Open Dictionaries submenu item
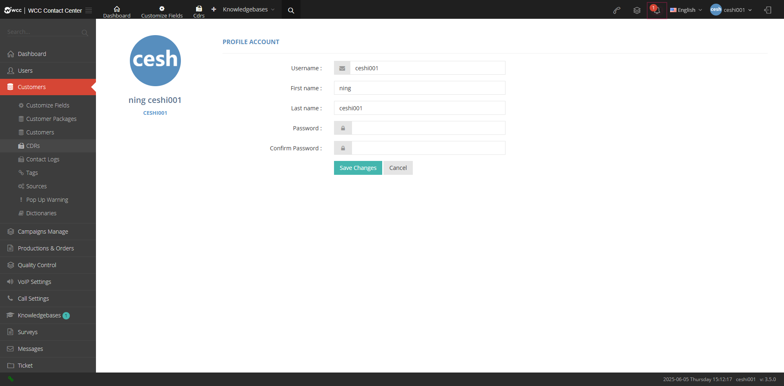 pos(48,213)
